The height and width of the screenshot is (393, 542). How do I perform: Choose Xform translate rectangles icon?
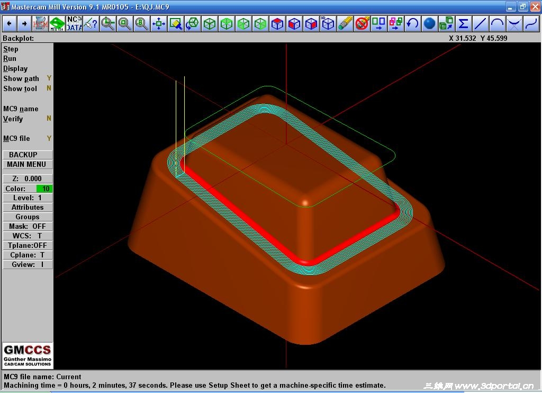(x=379, y=23)
